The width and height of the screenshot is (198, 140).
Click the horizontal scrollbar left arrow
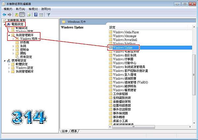point(110,127)
